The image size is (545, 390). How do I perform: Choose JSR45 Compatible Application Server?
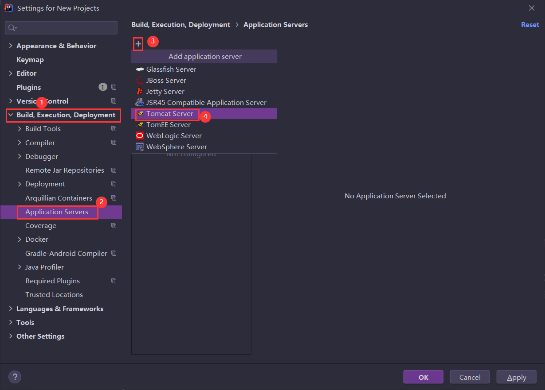[206, 103]
